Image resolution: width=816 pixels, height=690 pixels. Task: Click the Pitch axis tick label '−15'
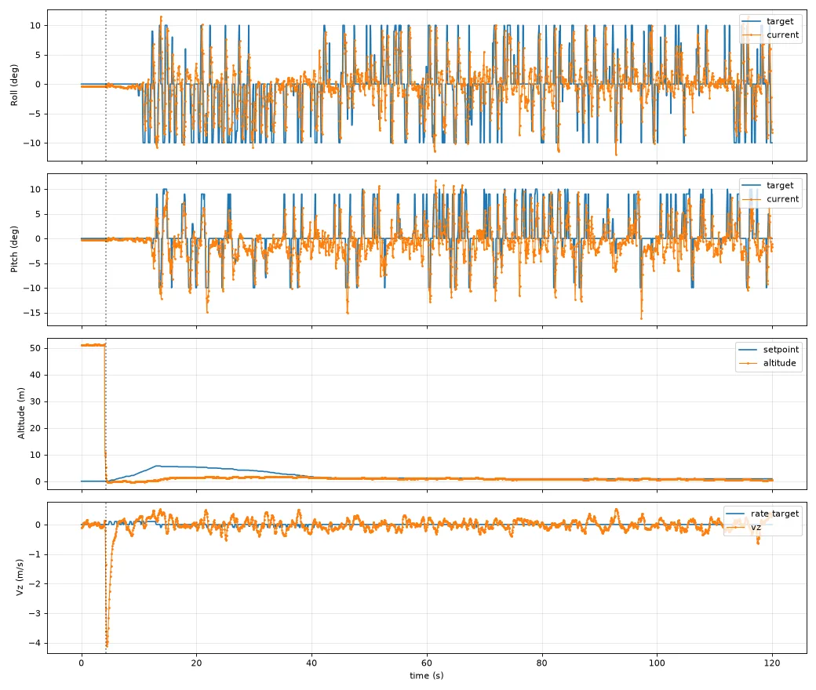pos(31,313)
